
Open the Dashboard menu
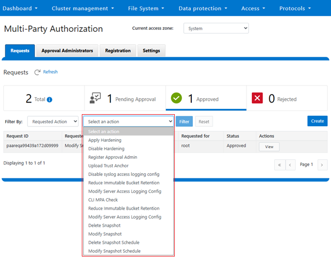point(20,8)
